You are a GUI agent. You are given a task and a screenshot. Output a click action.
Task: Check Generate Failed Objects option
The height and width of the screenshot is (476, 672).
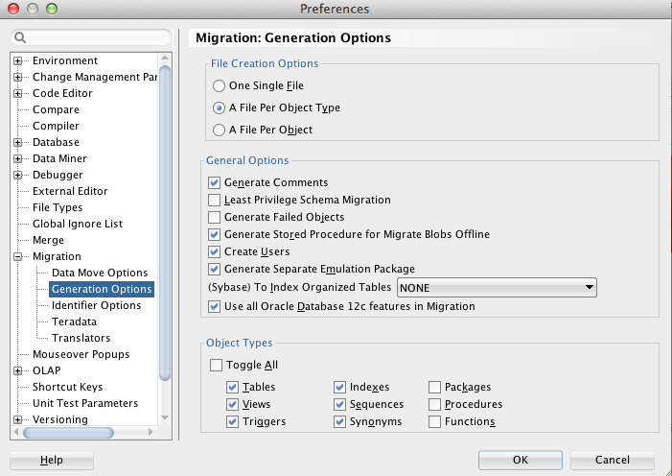[x=215, y=217]
